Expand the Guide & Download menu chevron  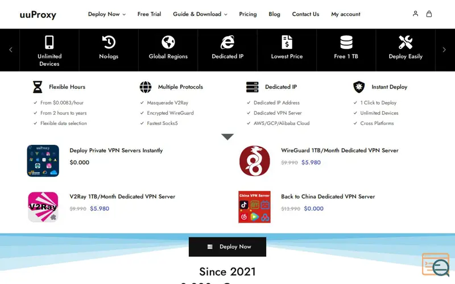226,15
